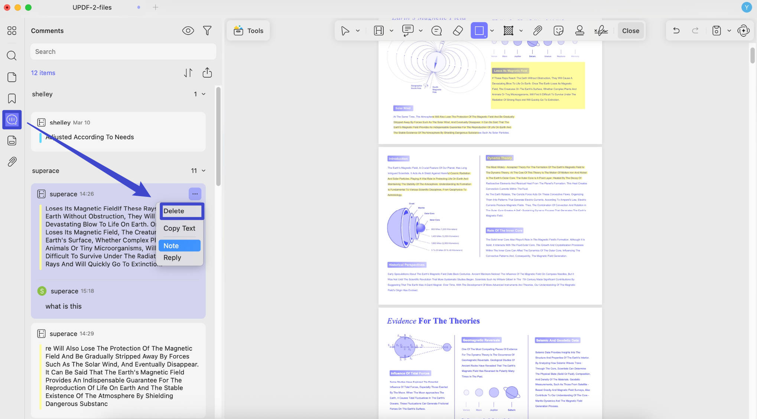Collapse the shelley comments group
This screenshot has height=419, width=757.
[x=204, y=94]
